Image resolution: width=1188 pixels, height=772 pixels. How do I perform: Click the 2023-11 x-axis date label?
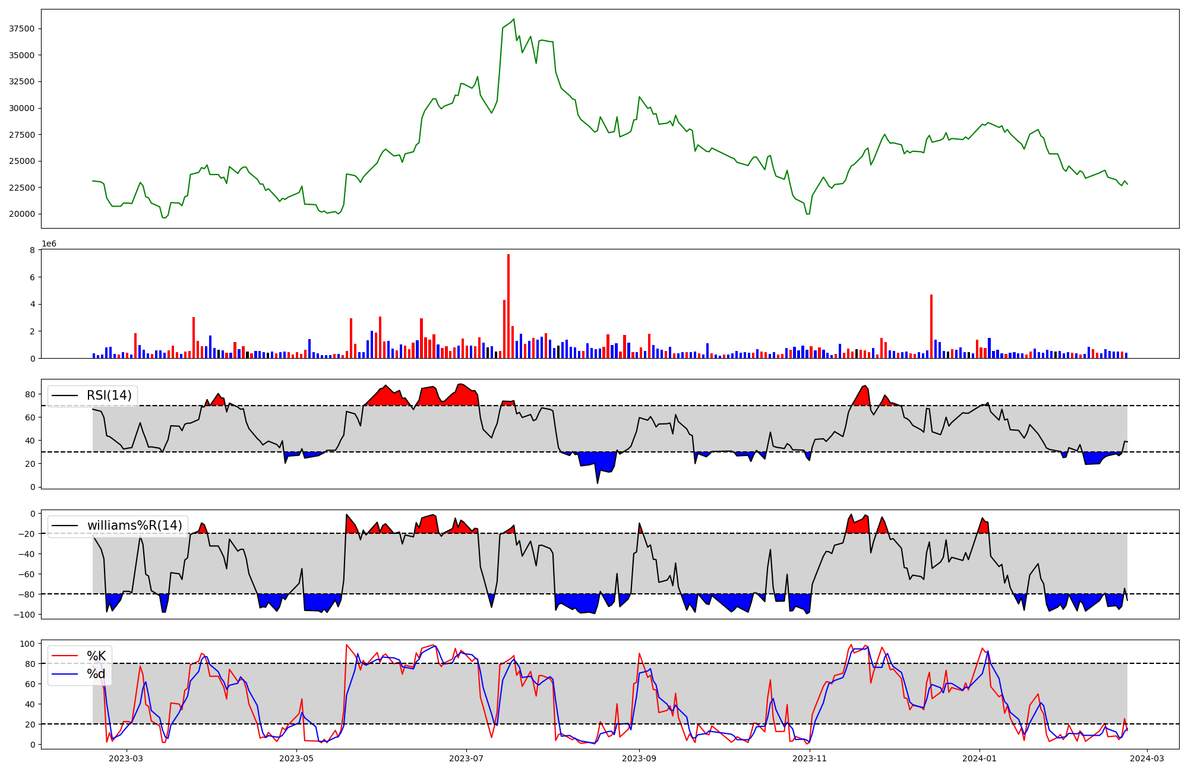(810, 758)
